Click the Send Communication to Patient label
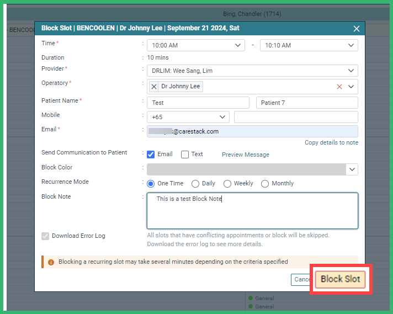This screenshot has width=393, height=314. tap(84, 152)
